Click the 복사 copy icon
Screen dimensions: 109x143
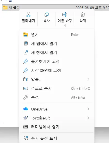tap(47, 15)
